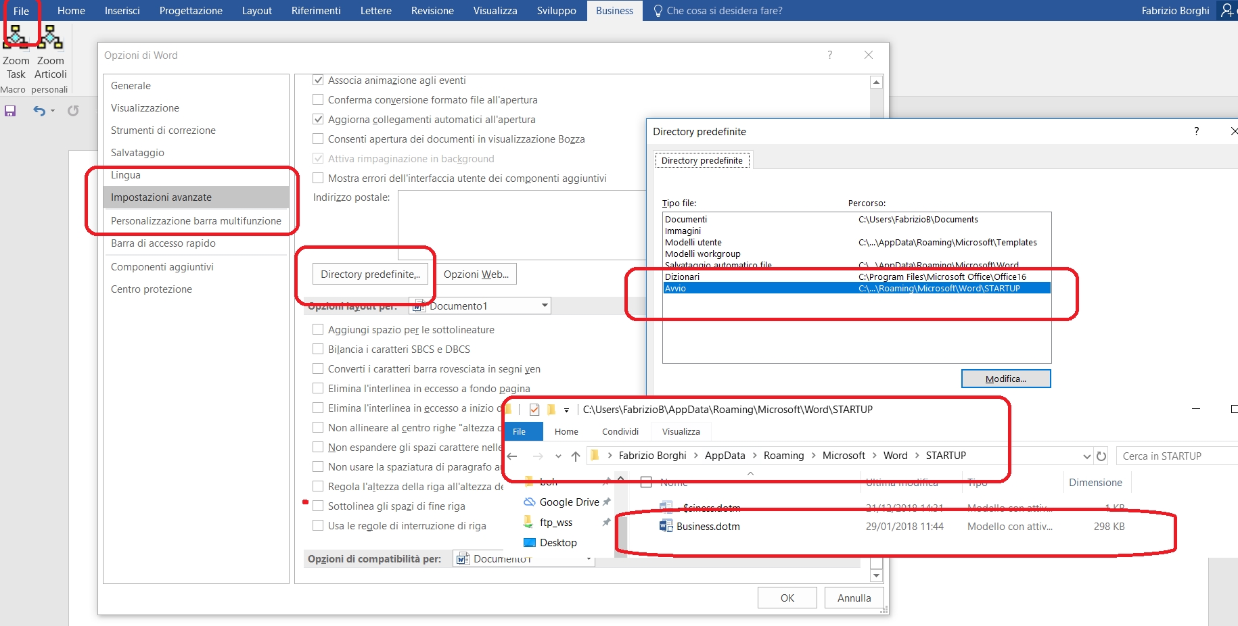
Task: Toggle Conferma conversione formato file all'apertura
Action: click(318, 100)
